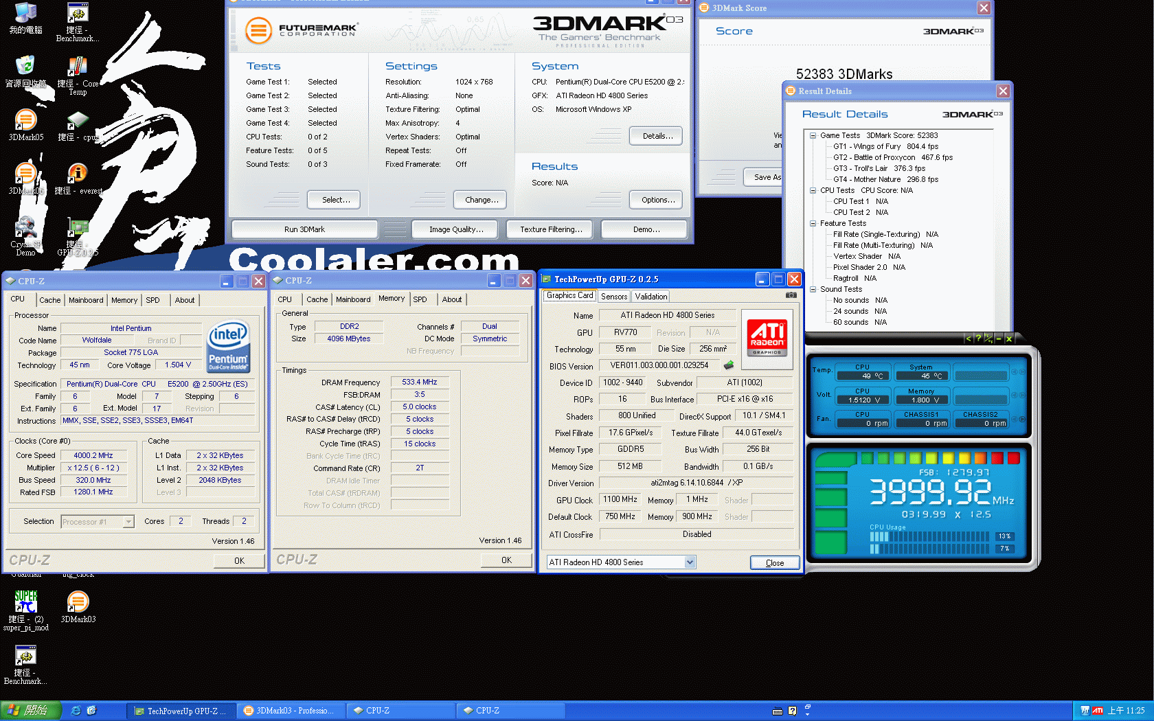Select the everest shortcut icon

(x=78, y=179)
